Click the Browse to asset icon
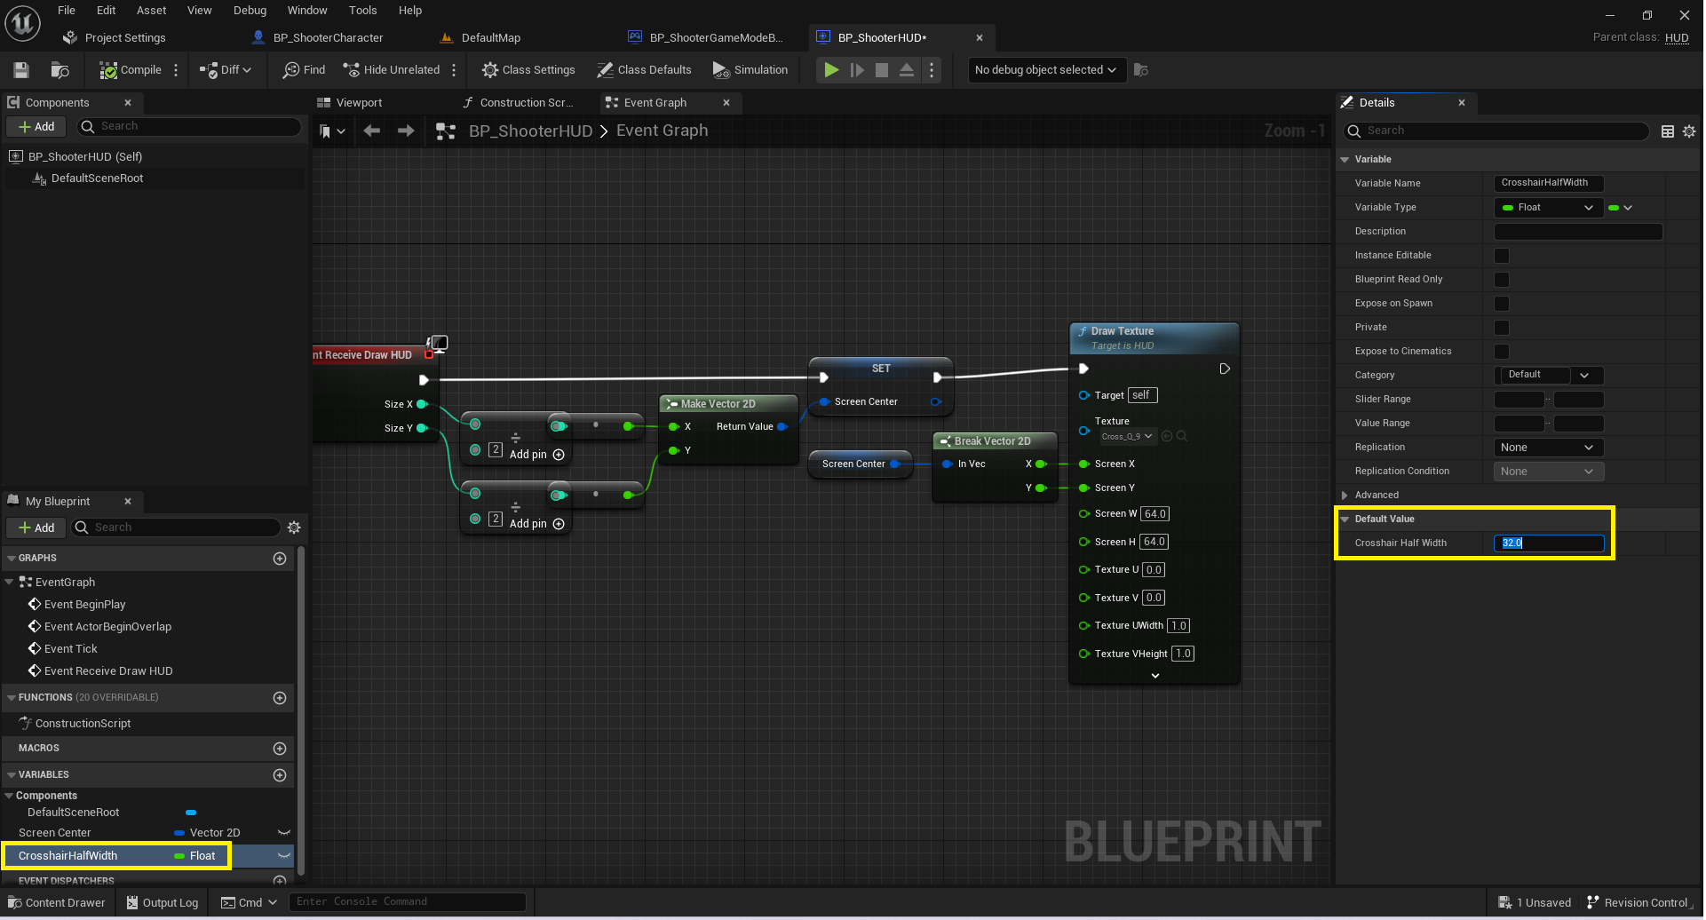The image size is (1706, 920). [x=60, y=70]
